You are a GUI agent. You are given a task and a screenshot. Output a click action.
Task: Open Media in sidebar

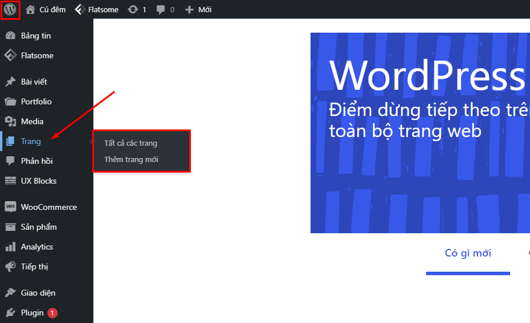pyautogui.click(x=32, y=121)
